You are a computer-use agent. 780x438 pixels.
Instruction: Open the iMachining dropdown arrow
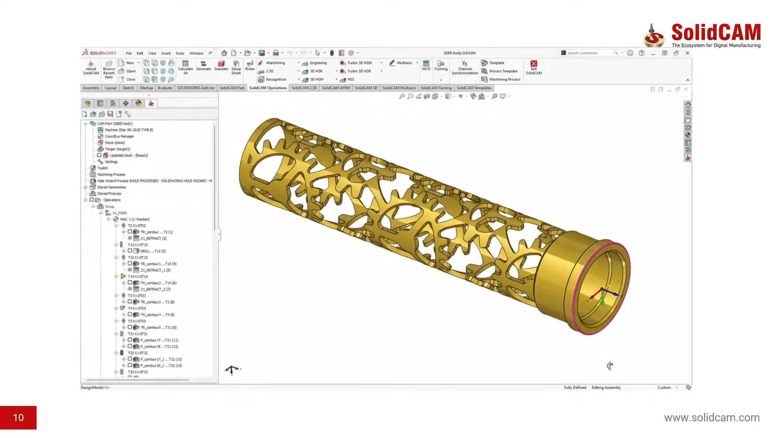click(x=299, y=63)
